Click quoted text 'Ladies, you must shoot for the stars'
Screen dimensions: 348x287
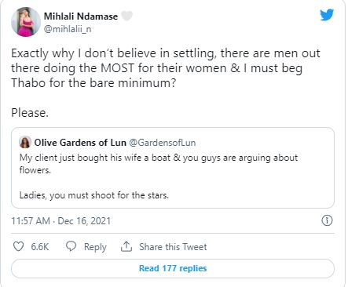94,195
